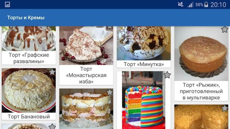Tap the muted sound icon in status bar
This screenshot has width=230, height=129.
[x=181, y=5]
